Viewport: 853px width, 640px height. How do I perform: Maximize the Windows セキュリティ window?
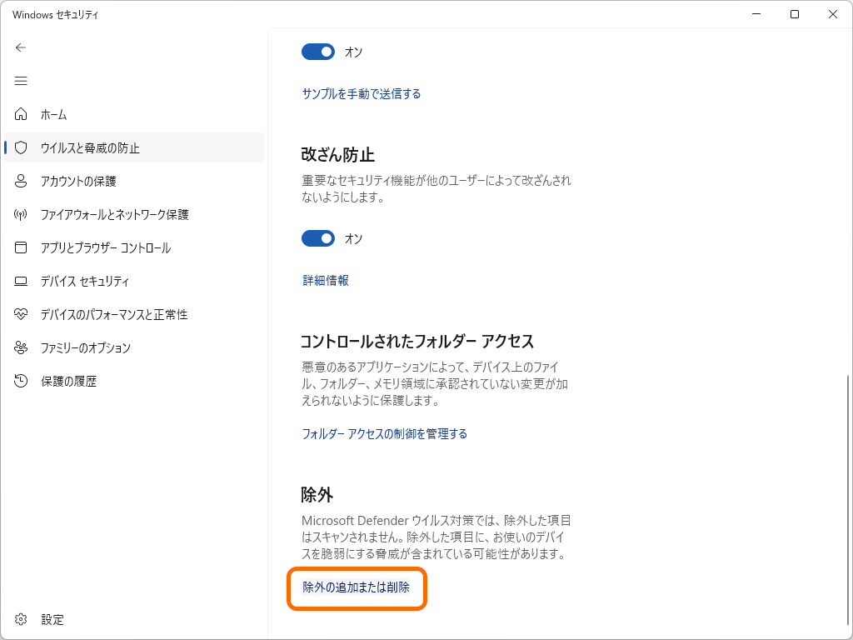795,15
